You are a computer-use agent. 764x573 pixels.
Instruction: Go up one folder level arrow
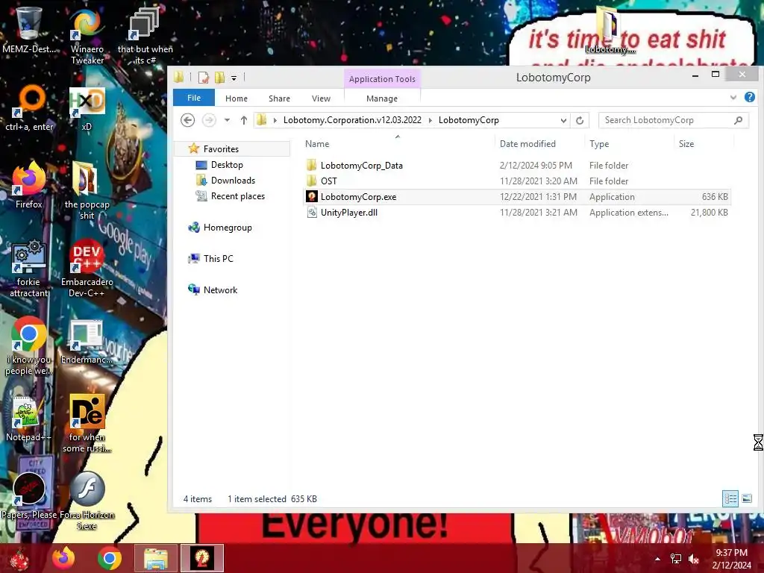pyautogui.click(x=244, y=120)
